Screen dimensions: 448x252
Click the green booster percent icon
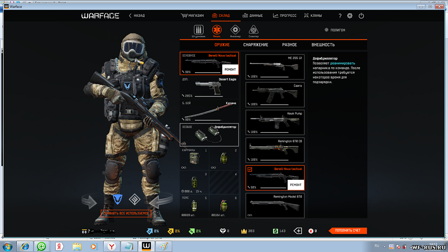[x=192, y=231]
